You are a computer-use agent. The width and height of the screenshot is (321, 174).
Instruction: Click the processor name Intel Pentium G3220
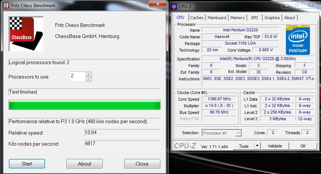(240, 30)
